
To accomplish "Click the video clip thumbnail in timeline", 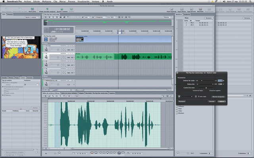I will (79, 39).
